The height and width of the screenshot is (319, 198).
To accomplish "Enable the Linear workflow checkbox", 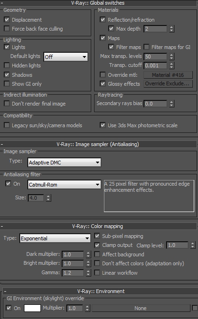I will click(x=97, y=273).
